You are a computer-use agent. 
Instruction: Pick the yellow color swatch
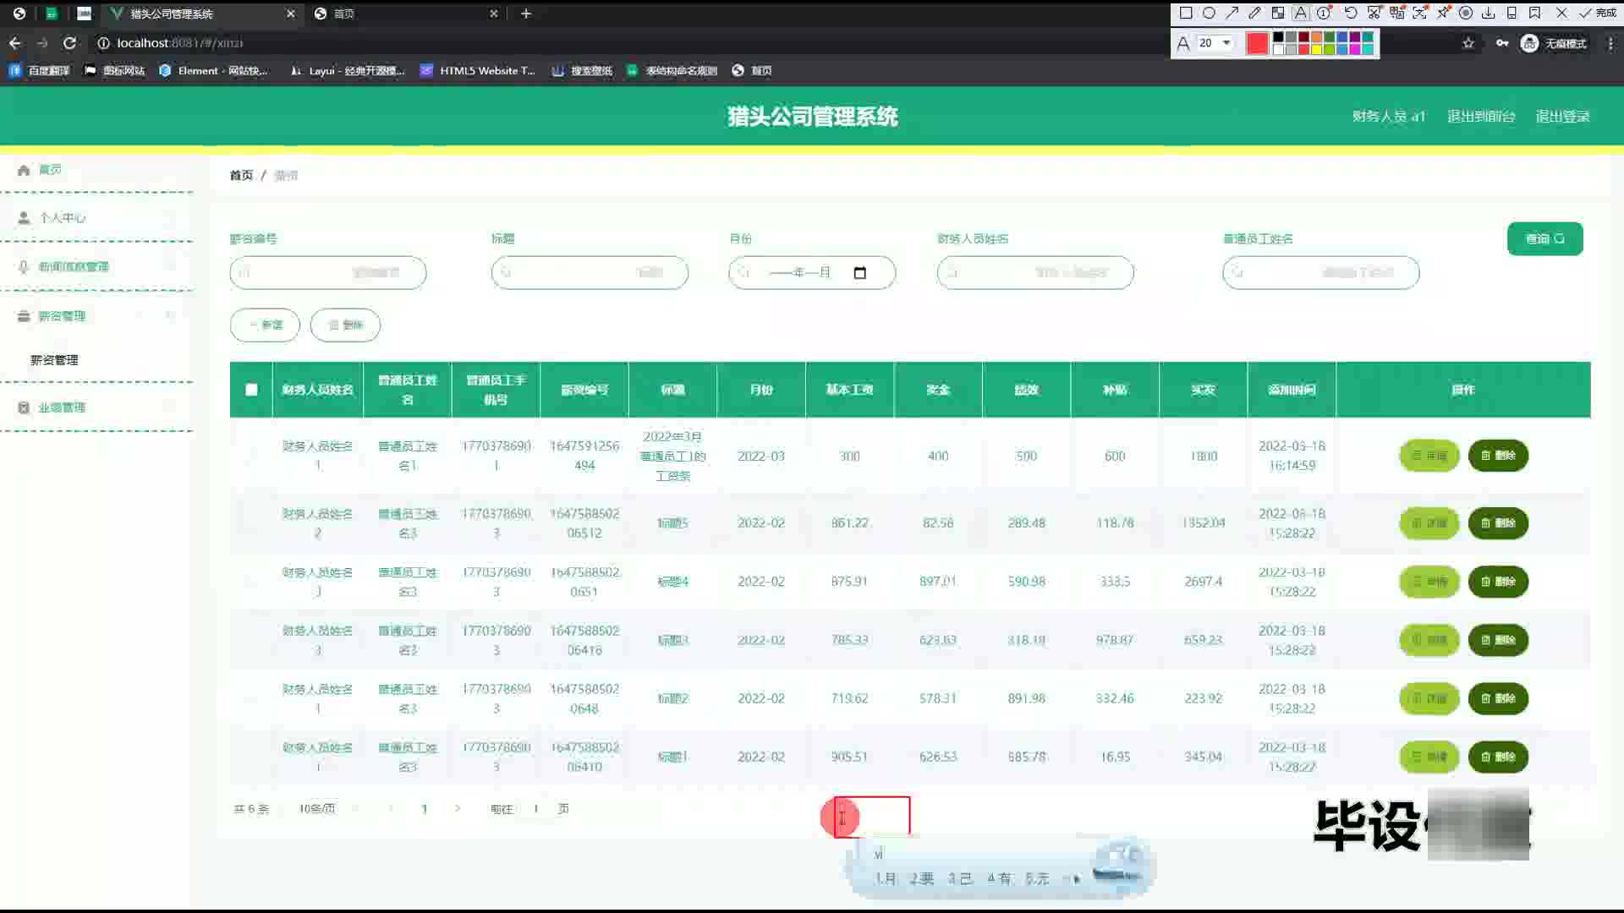1316,50
